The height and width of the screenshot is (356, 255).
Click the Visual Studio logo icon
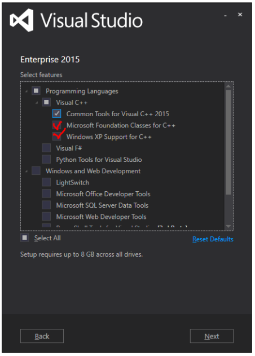point(21,20)
